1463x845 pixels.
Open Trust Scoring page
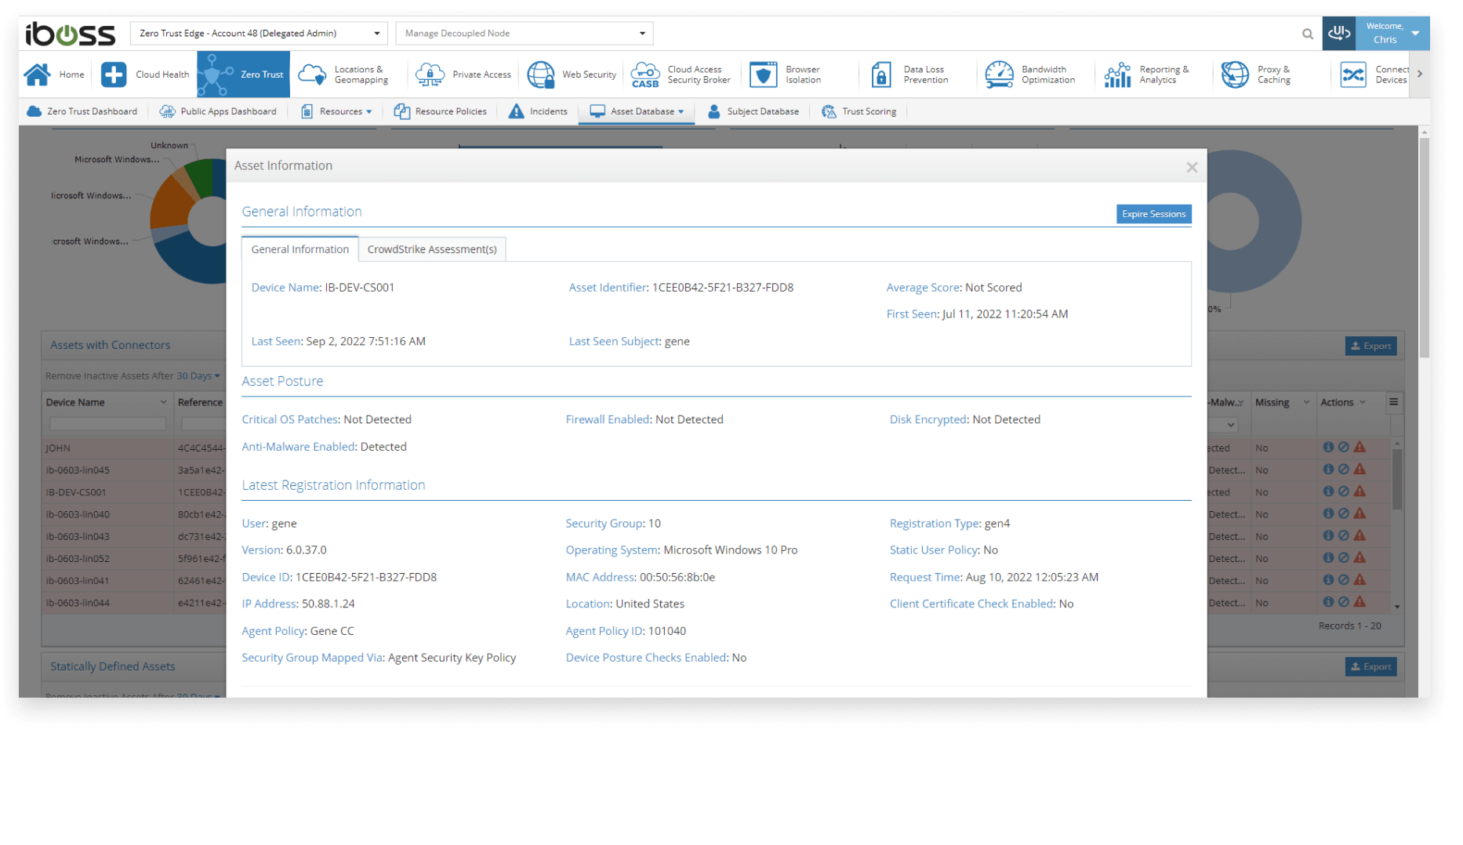[x=859, y=111]
